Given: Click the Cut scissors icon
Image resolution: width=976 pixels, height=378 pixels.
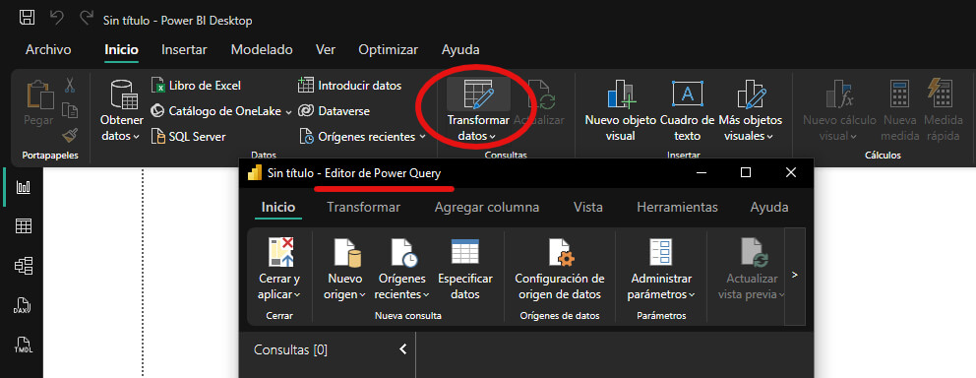Looking at the screenshot, I should point(70,85).
